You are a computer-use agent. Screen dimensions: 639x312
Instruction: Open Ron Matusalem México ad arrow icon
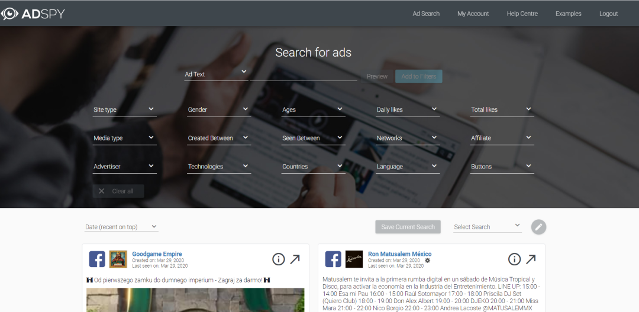531,259
